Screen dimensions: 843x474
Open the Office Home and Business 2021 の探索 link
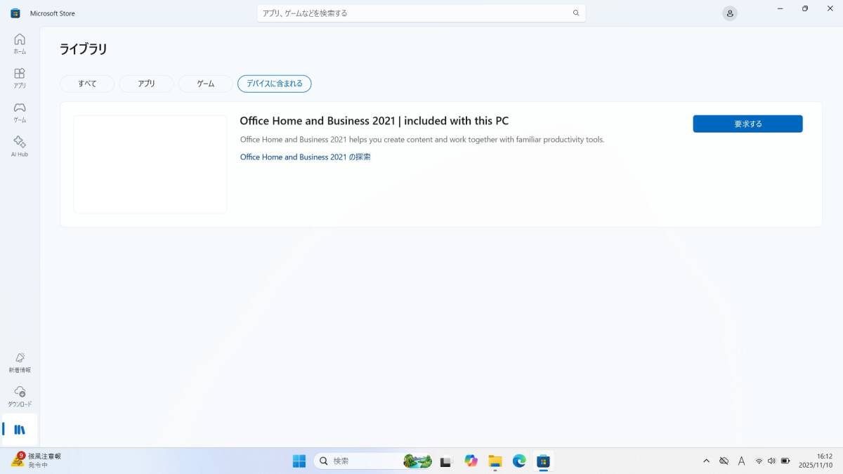click(305, 157)
